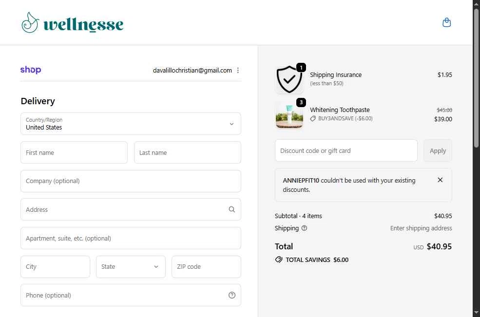This screenshot has height=317, width=480.
Task: Click the TOTAL SAVINGS $6.00 text
Action: click(x=317, y=260)
